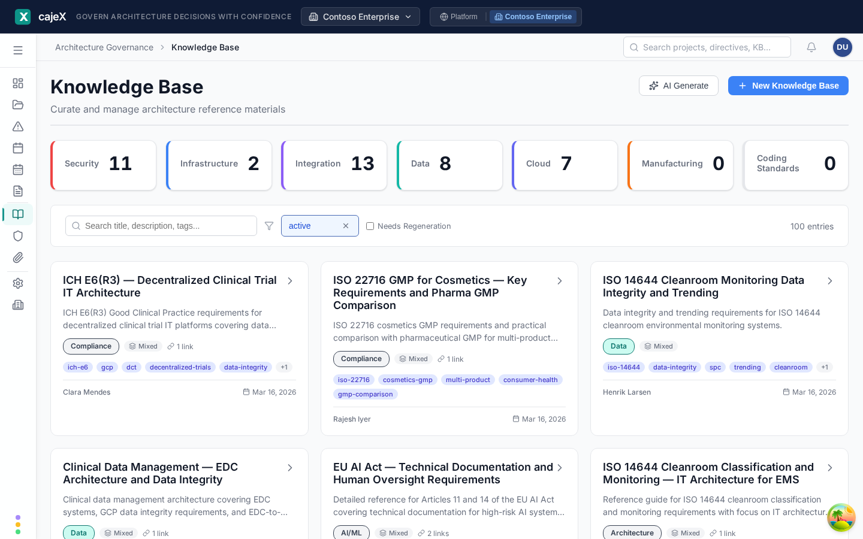The image size is (863, 539).
Task: Click the +1 more tags on ISO 14644 Monitoring card
Action: coord(825,367)
